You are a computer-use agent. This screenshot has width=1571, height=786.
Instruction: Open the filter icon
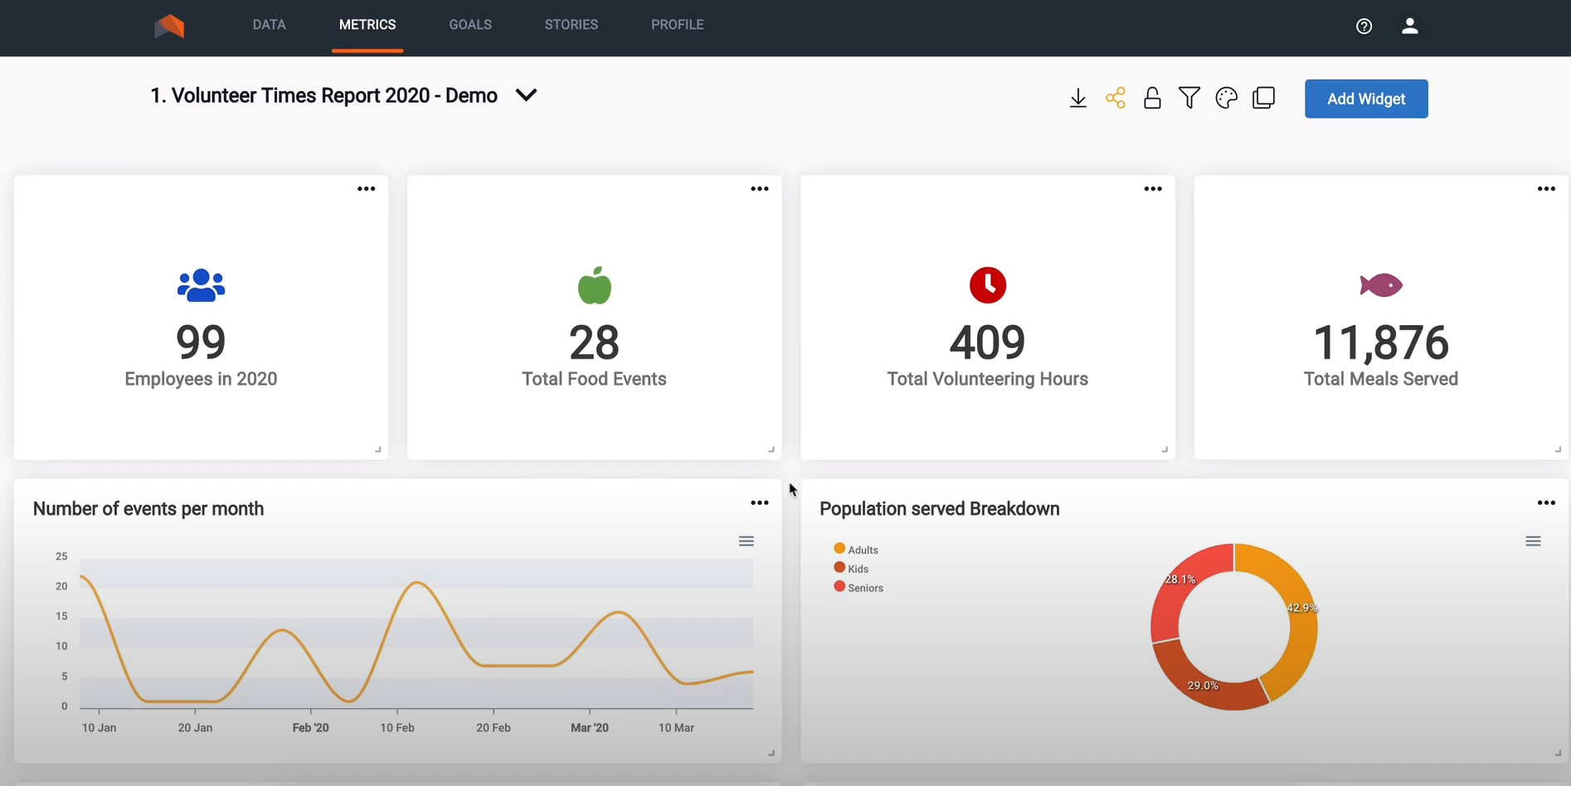tap(1189, 98)
